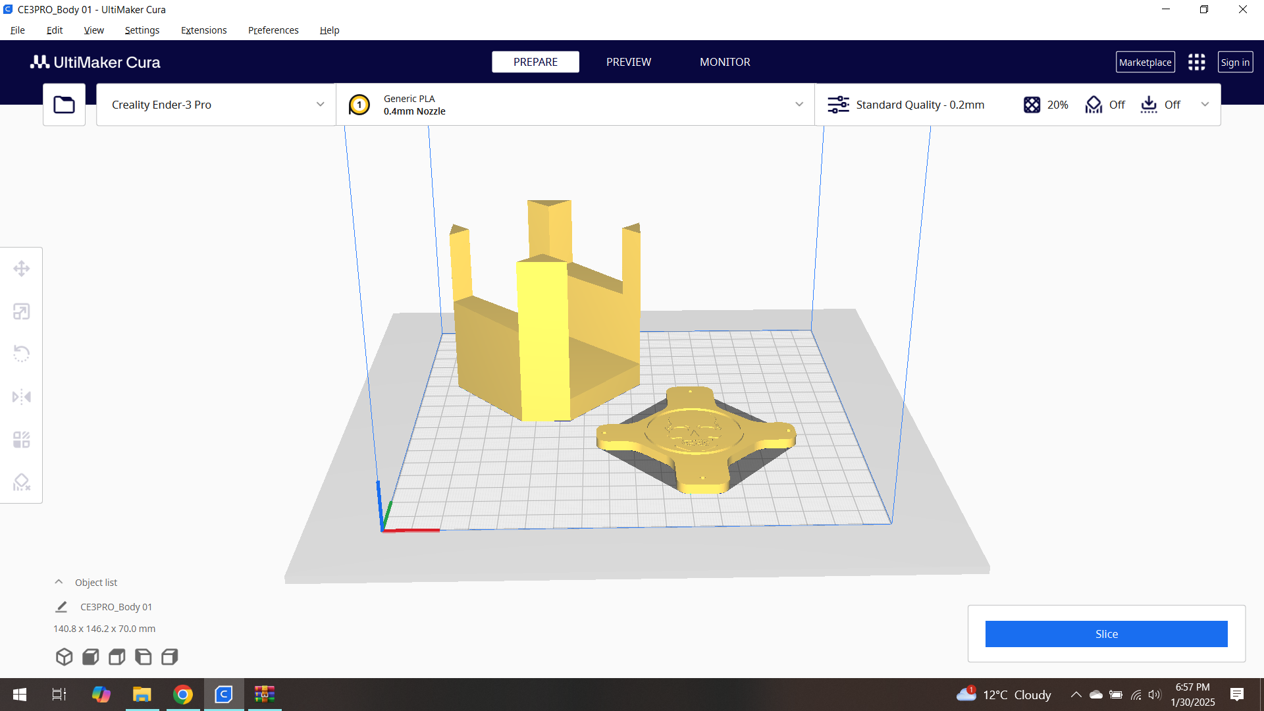Viewport: 1264px width, 711px height.
Task: Click the extruder 1 material icon
Action: tap(359, 105)
